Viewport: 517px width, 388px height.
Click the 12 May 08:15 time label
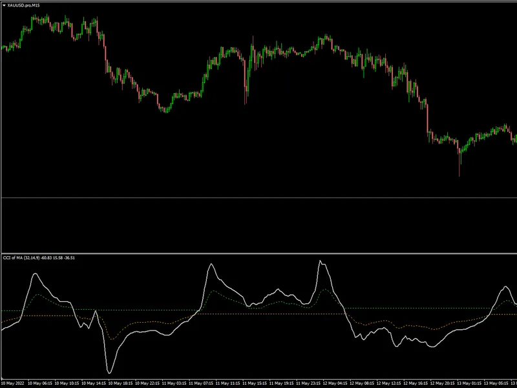point(363,383)
